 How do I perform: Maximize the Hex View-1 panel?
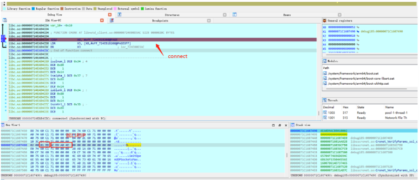(x=273, y=125)
